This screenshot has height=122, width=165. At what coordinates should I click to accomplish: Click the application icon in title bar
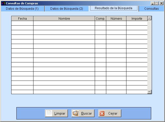pyautogui.click(x=3, y=3)
